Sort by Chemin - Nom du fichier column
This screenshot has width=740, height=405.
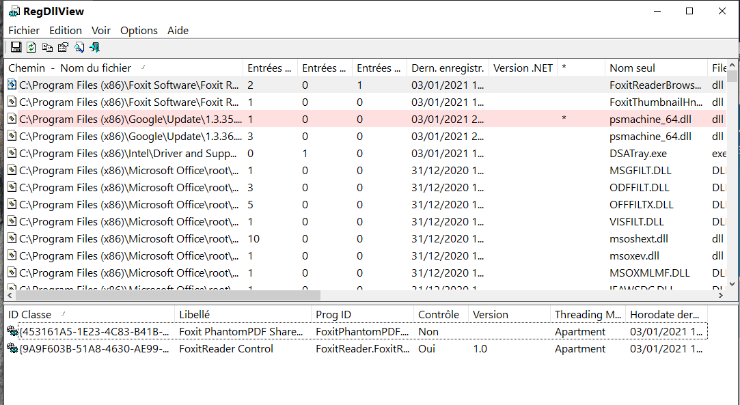(124, 68)
